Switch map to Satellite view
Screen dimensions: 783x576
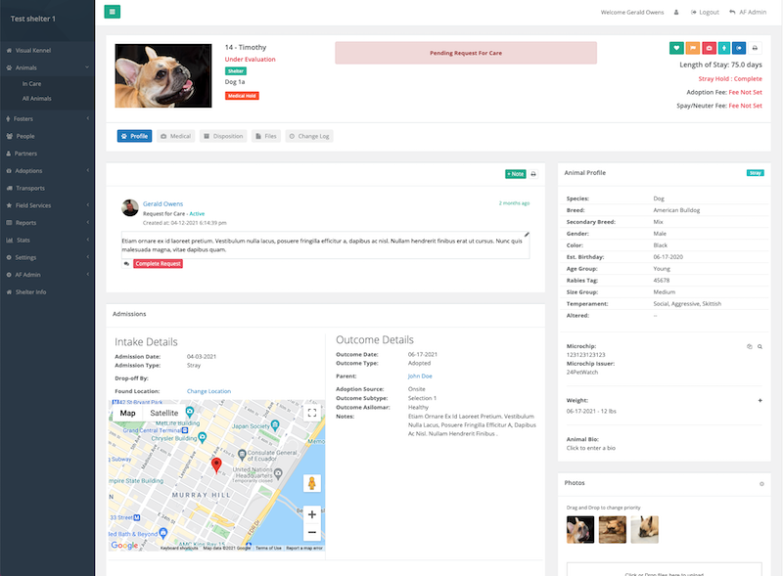tap(164, 413)
